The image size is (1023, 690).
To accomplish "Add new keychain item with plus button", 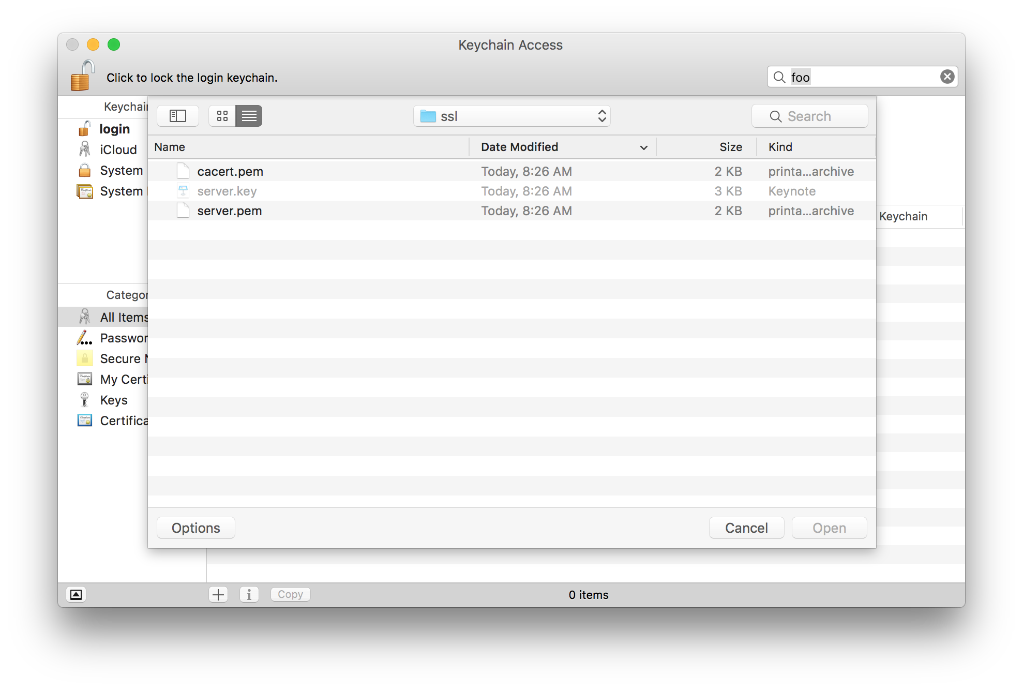I will tap(218, 595).
